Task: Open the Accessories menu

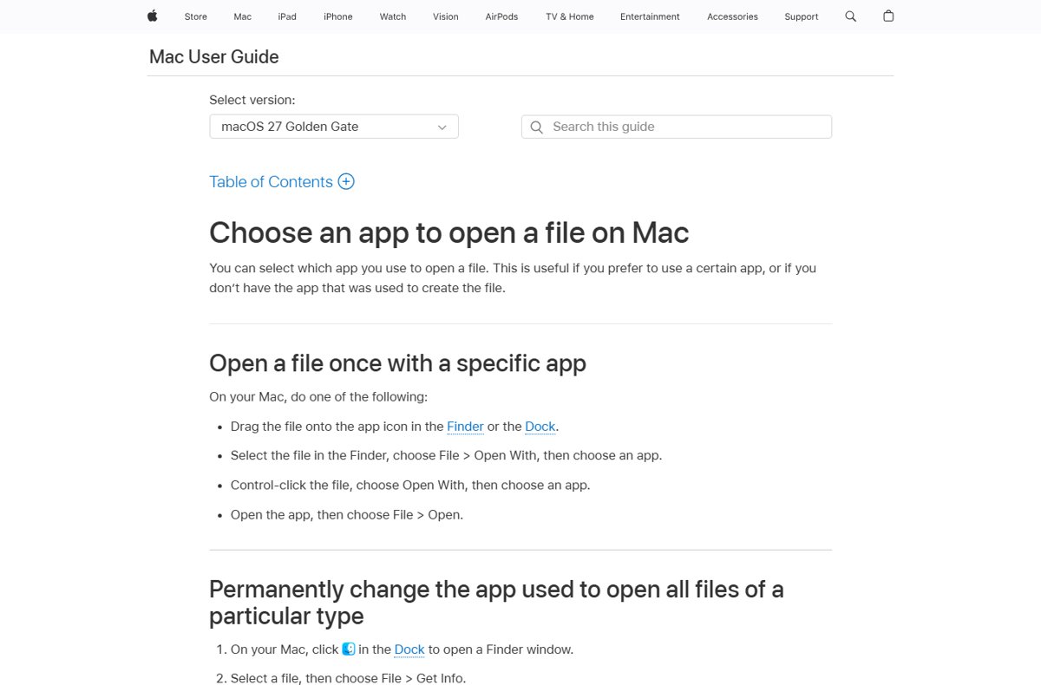Action: point(732,16)
